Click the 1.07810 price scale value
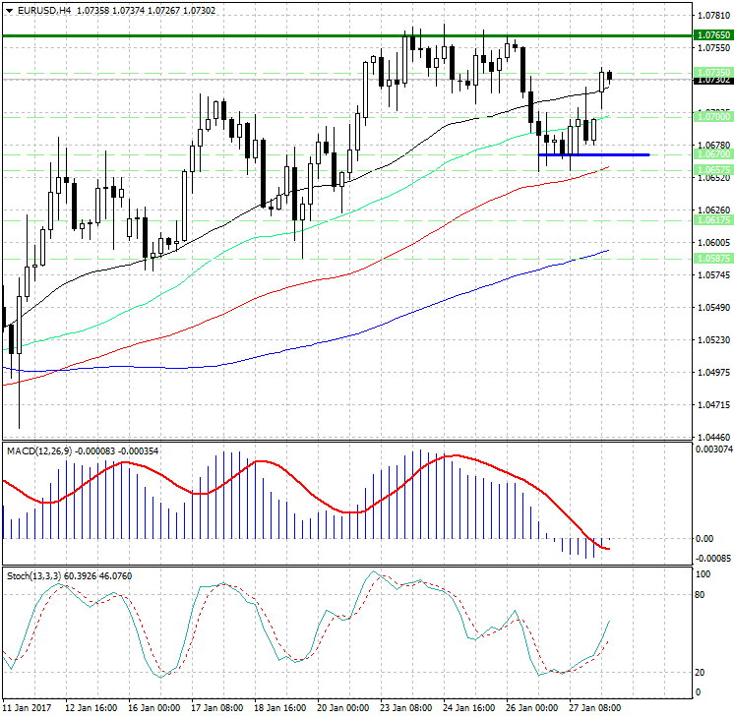The image size is (734, 719). click(x=713, y=16)
